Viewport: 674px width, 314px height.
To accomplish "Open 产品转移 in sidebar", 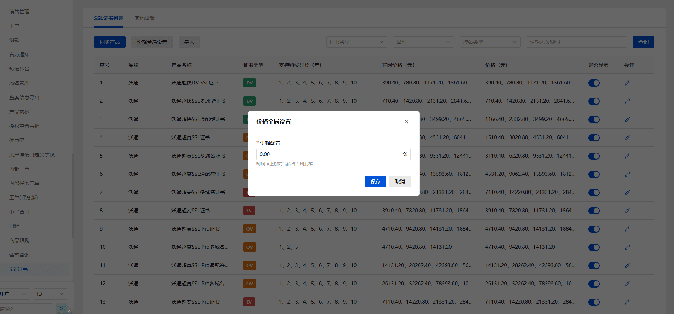I will click(19, 112).
